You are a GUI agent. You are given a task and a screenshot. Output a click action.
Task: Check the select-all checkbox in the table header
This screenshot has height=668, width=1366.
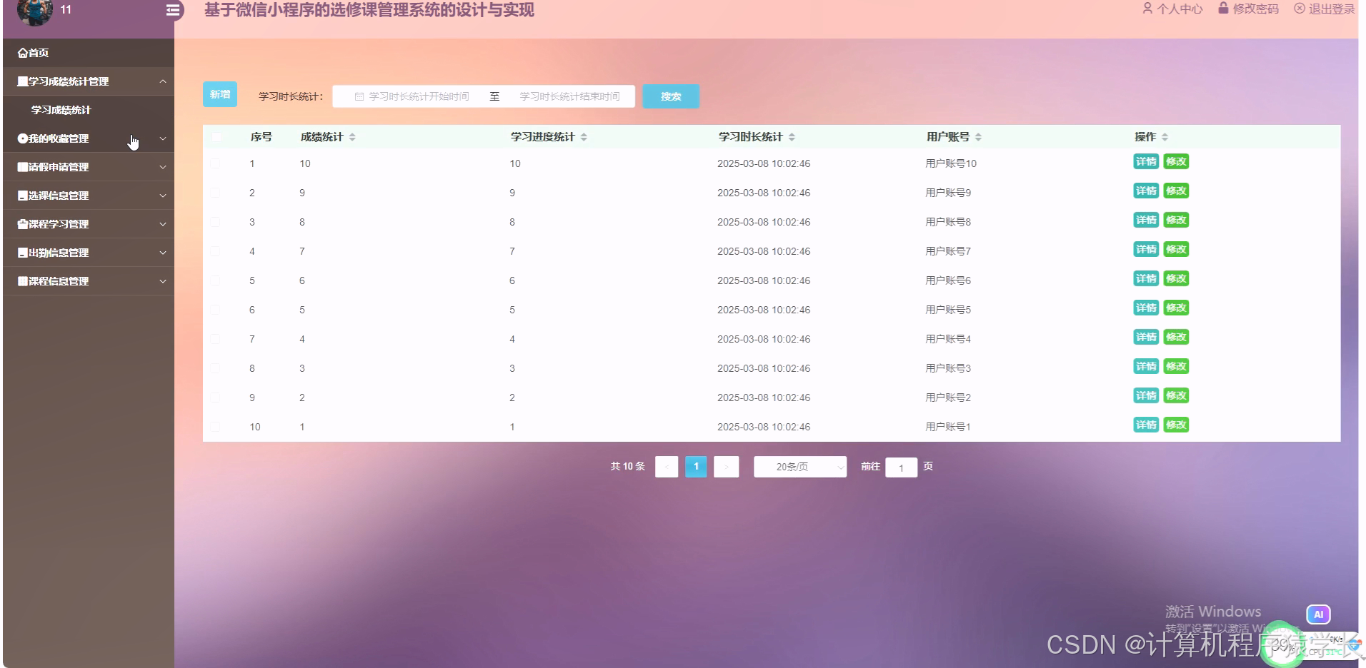click(x=217, y=136)
